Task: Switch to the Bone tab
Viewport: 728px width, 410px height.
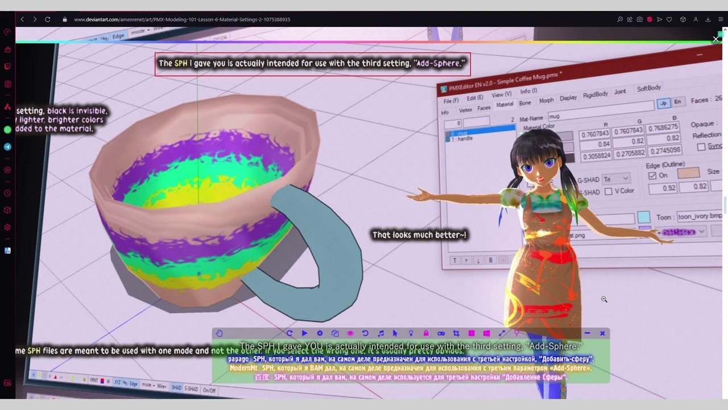Action: pos(525,103)
